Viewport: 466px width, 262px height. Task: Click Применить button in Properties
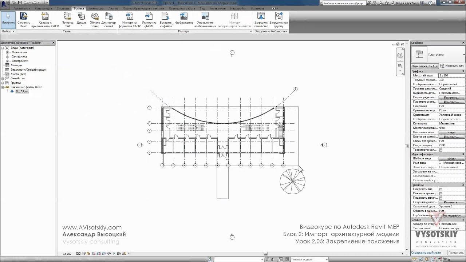456,253
